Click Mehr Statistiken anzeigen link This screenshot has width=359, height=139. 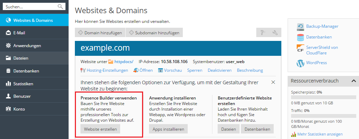[x=320, y=134]
